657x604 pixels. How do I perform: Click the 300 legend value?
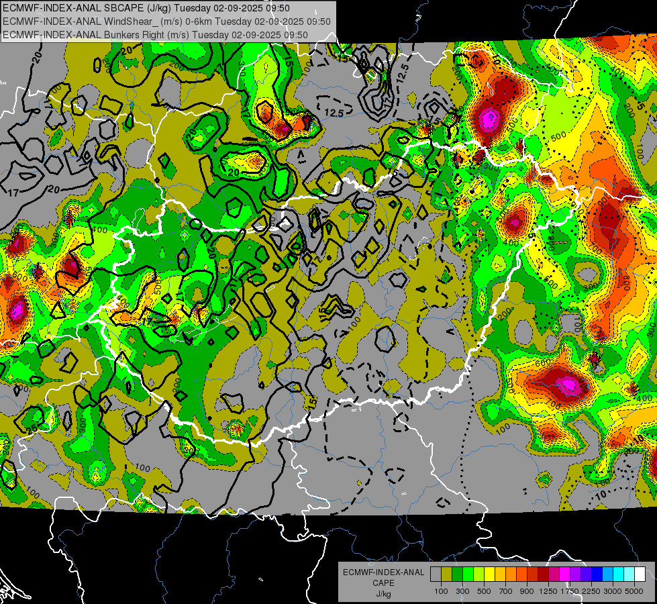(x=462, y=591)
